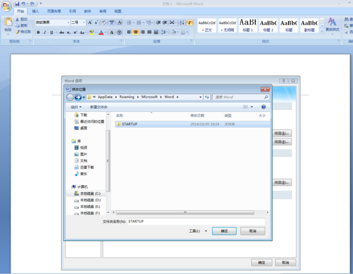Viewport: 353px width, 274px height.
Task: Save the document from the quick access toolbar
Action: (x=17, y=4)
